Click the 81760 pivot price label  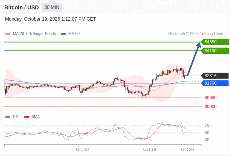[215, 83]
